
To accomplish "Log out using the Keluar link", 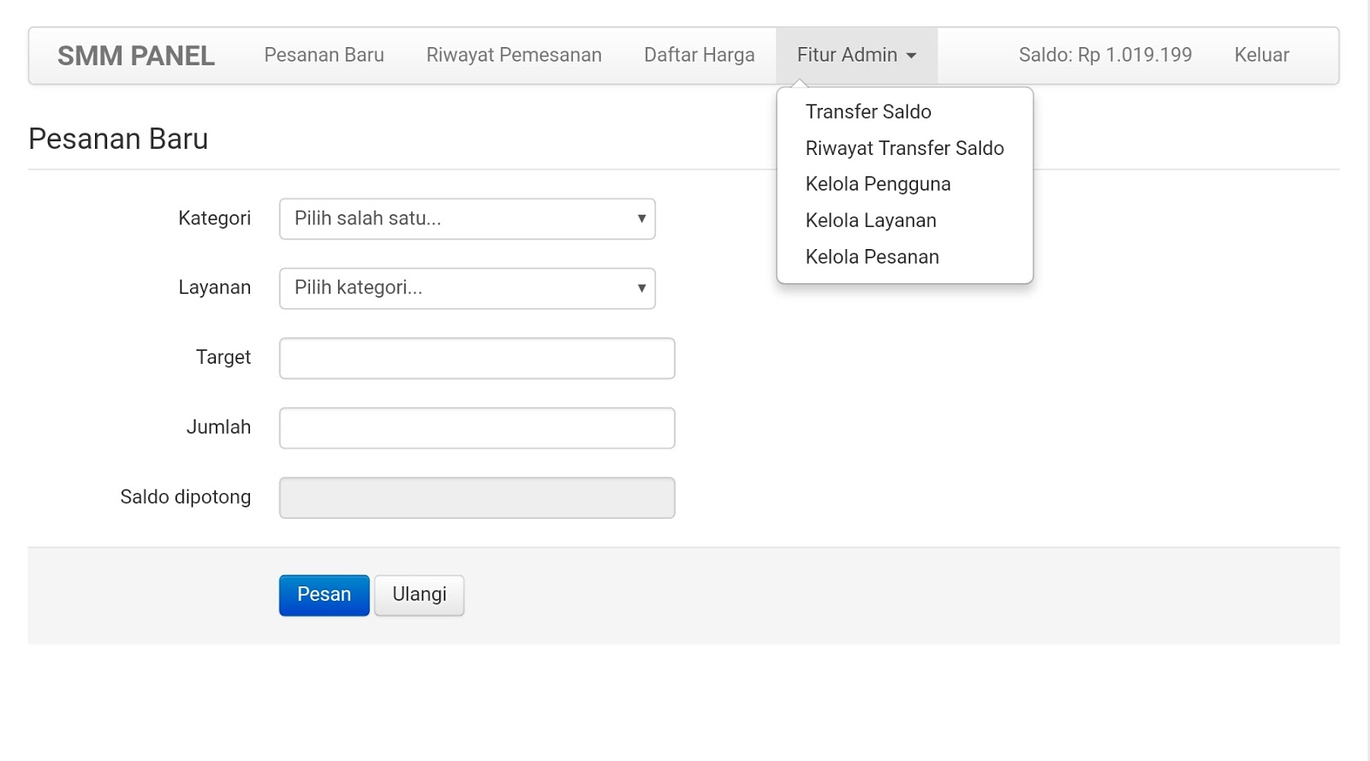I will tap(1261, 55).
